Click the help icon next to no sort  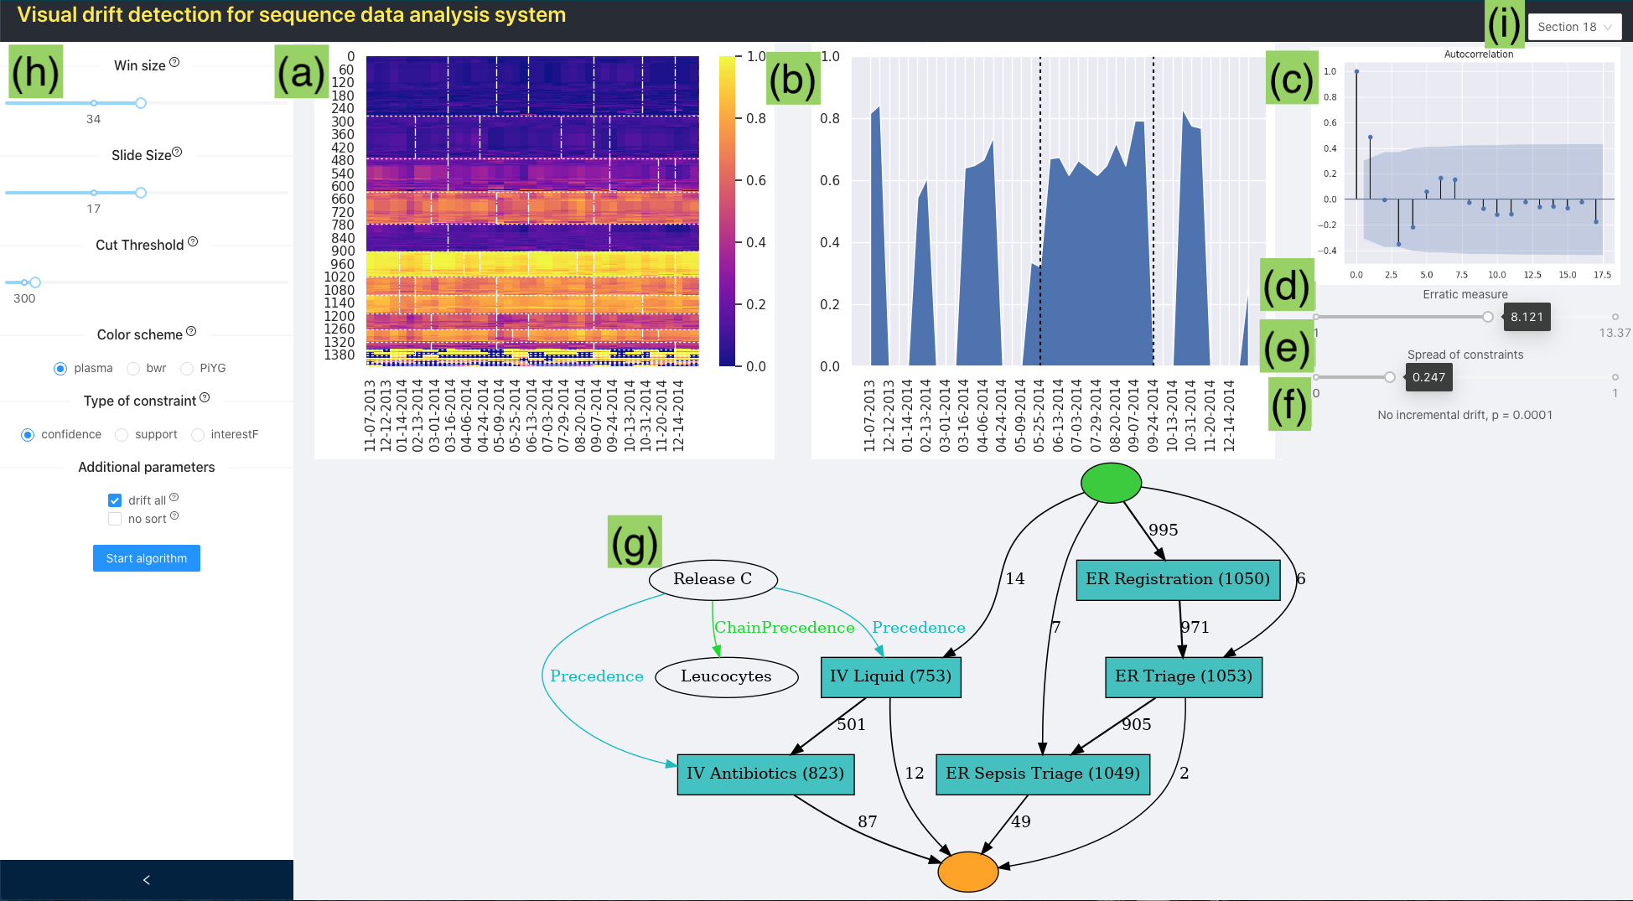[174, 516]
